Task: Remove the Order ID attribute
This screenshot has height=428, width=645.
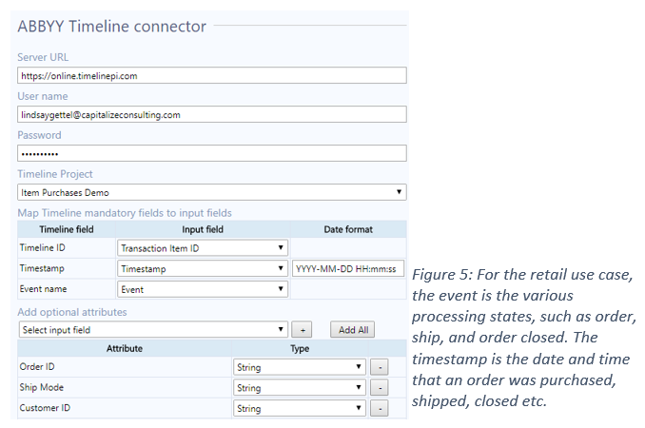Action: point(378,367)
